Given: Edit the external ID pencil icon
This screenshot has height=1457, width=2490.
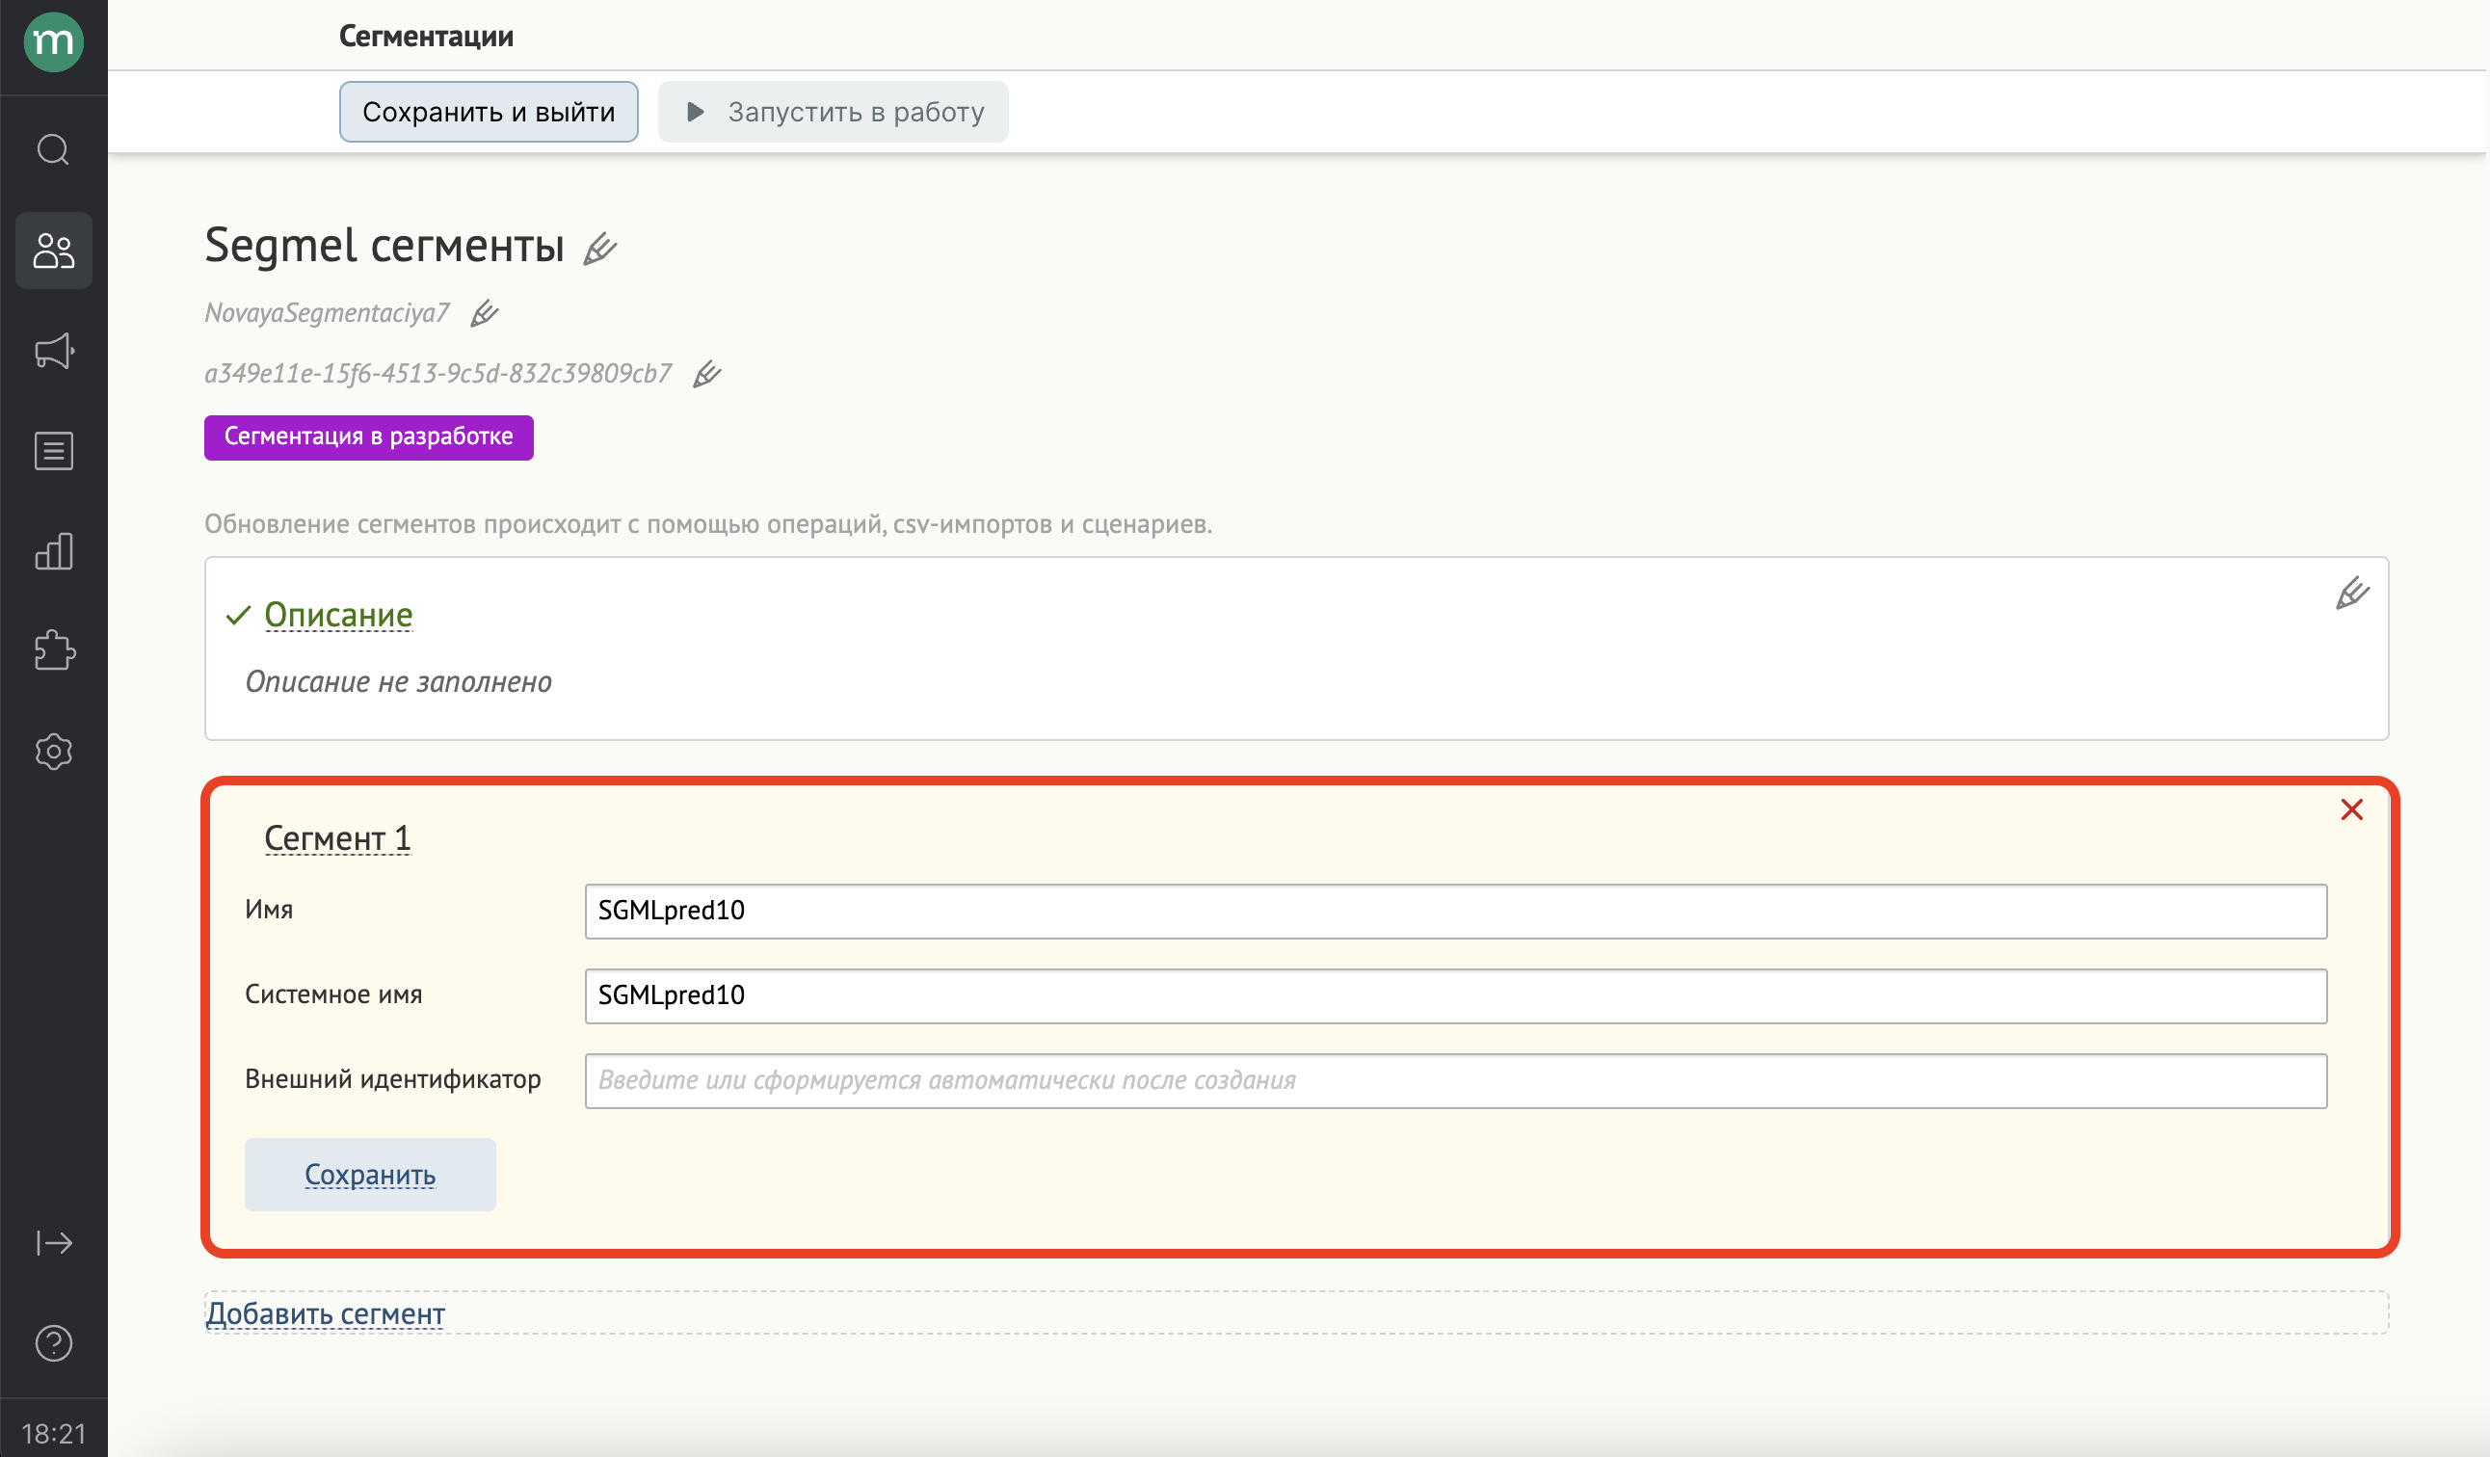Looking at the screenshot, I should point(706,375).
